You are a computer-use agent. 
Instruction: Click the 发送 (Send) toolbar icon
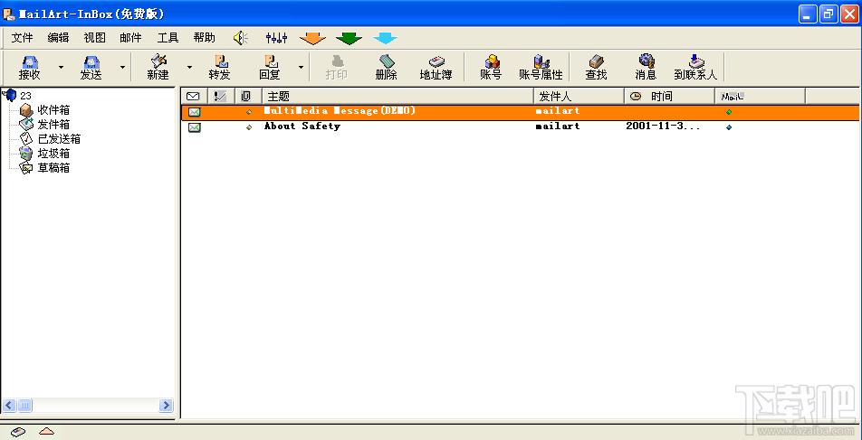(x=91, y=68)
